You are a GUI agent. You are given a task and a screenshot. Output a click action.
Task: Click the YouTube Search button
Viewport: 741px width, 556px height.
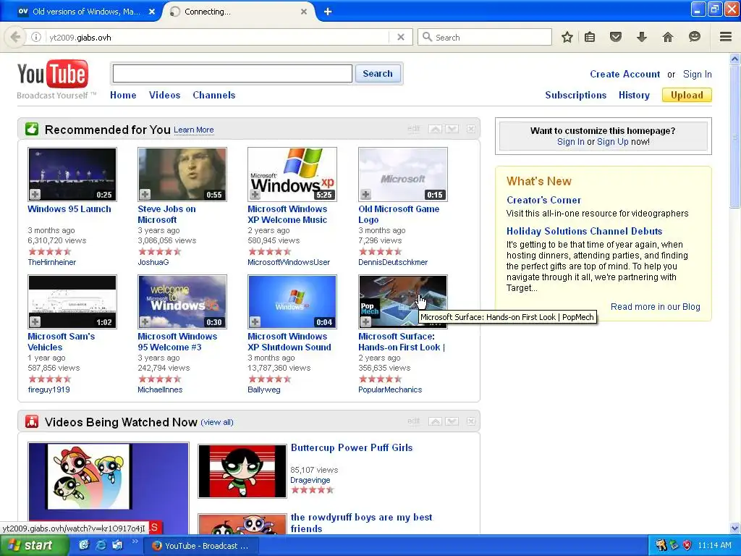[378, 74]
